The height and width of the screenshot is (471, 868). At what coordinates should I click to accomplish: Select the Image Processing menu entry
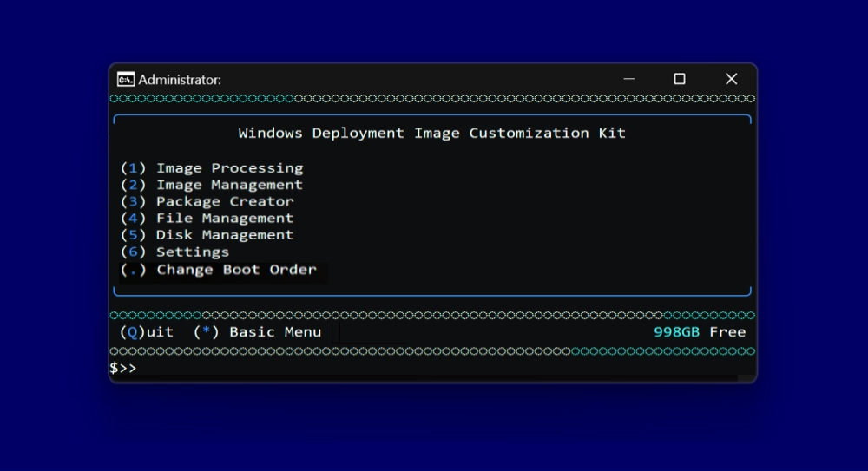tap(212, 168)
